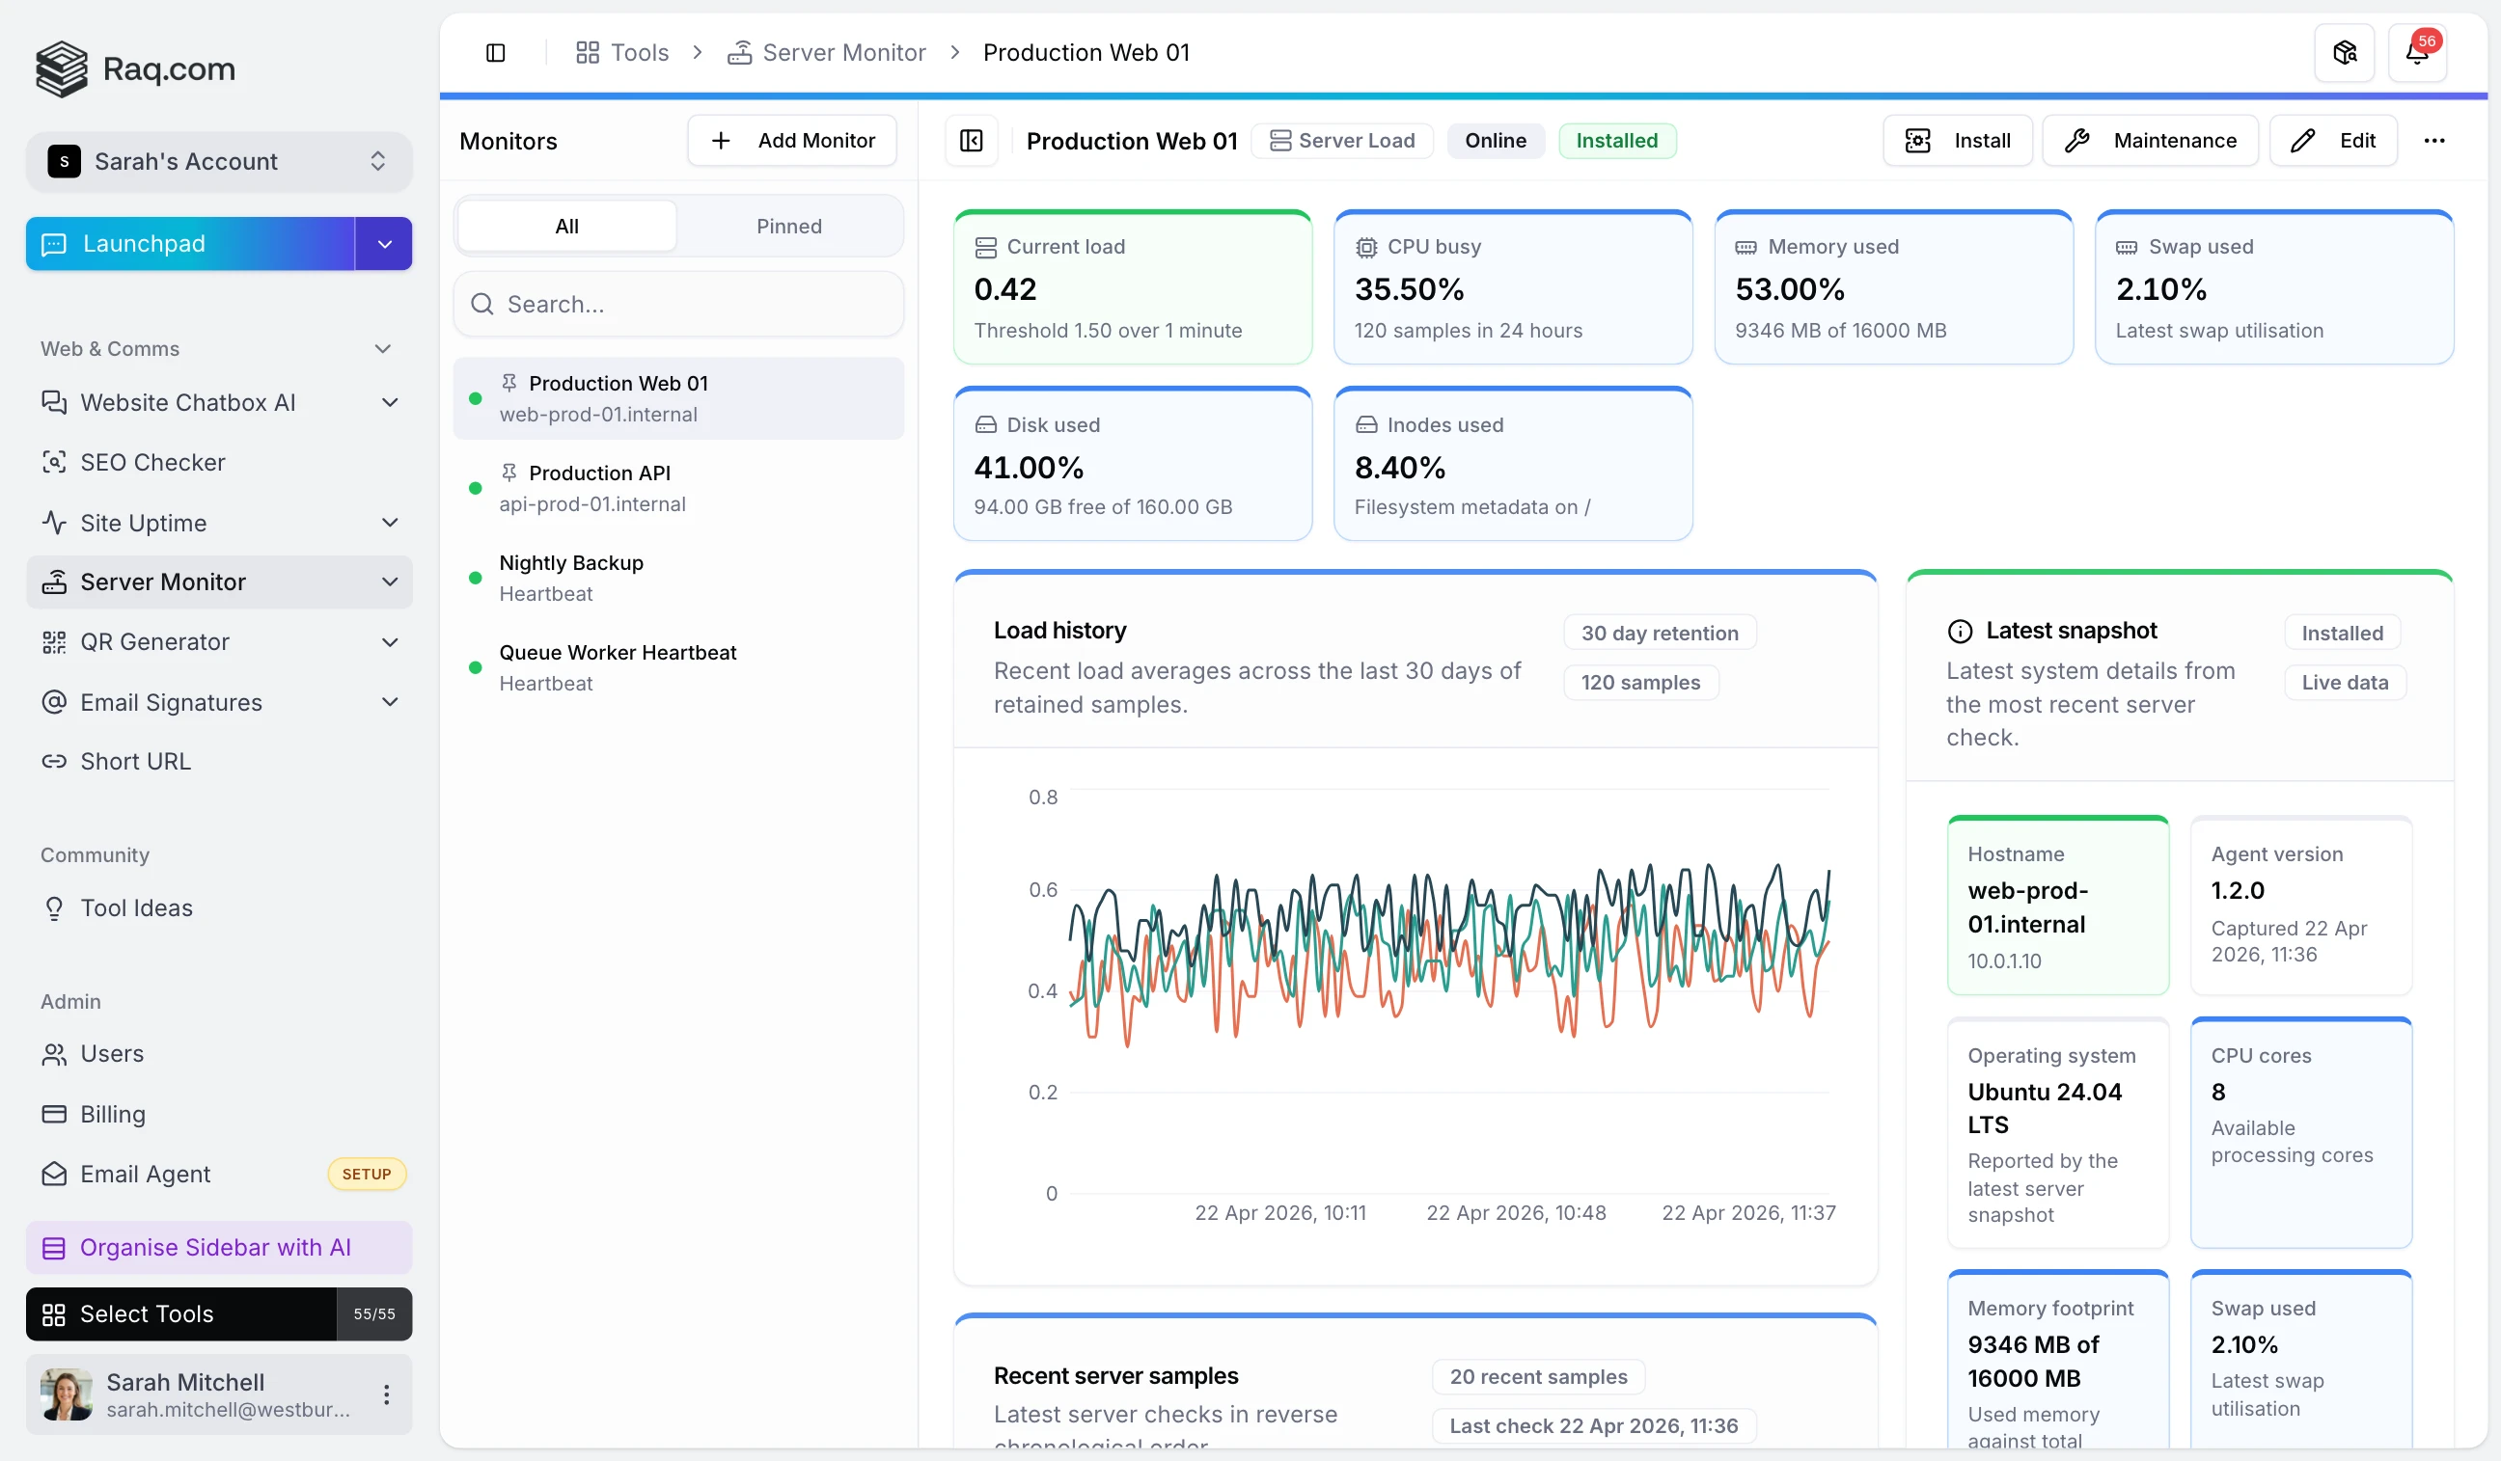Open the Sarah's Account switcher

click(x=218, y=161)
